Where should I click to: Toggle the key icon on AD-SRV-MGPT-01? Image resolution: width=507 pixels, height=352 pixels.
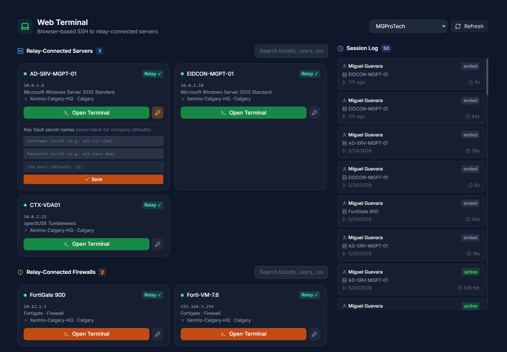point(157,113)
